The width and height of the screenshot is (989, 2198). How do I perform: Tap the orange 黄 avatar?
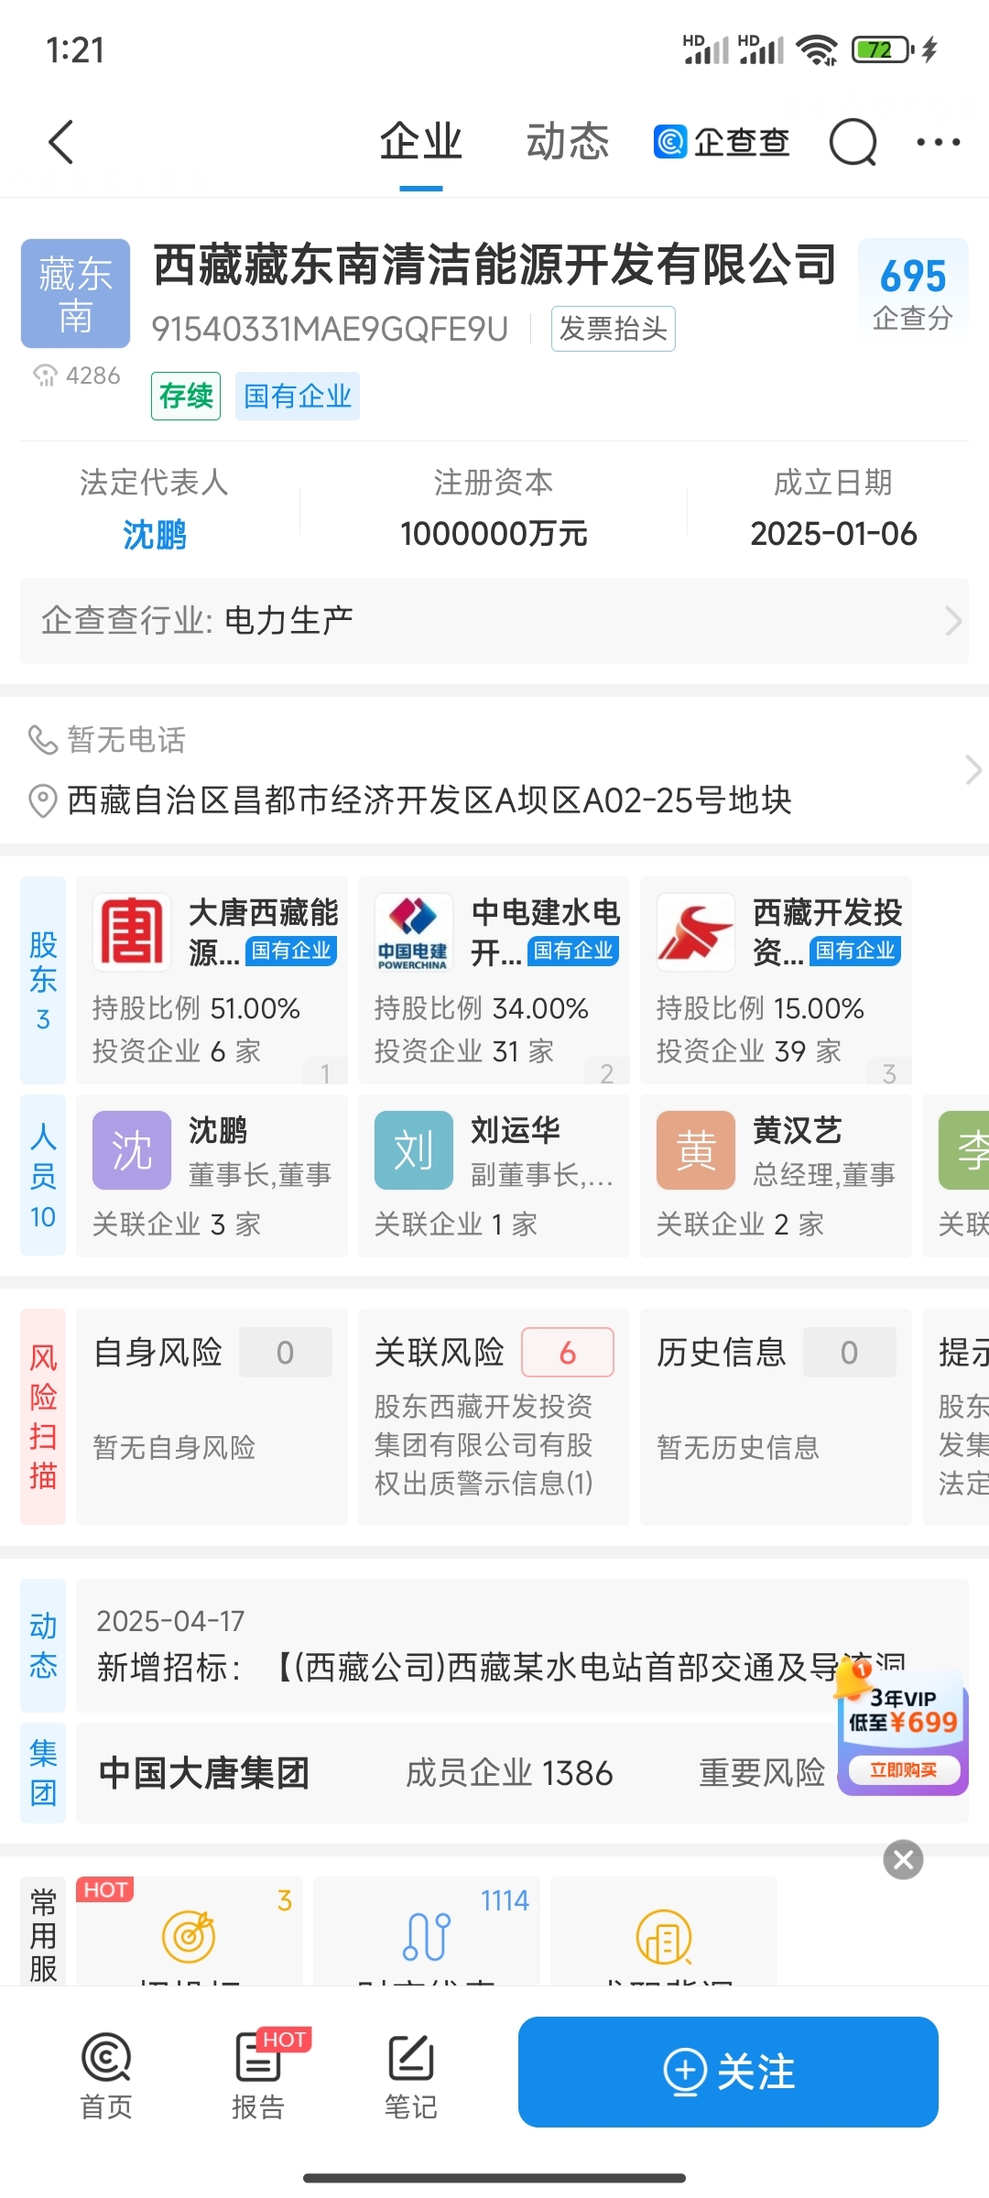[696, 1150]
